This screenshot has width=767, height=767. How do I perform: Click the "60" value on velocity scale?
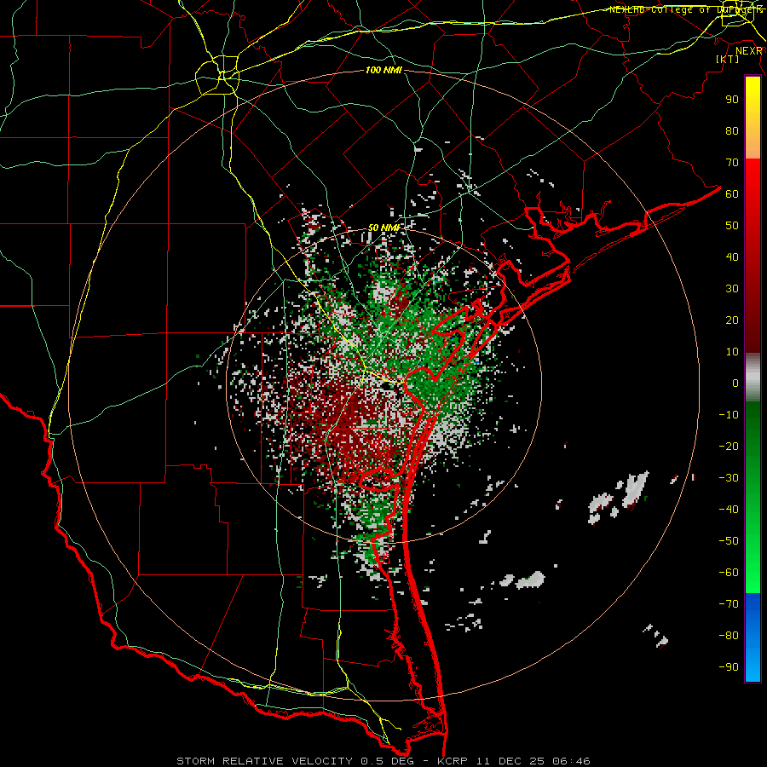(x=732, y=193)
